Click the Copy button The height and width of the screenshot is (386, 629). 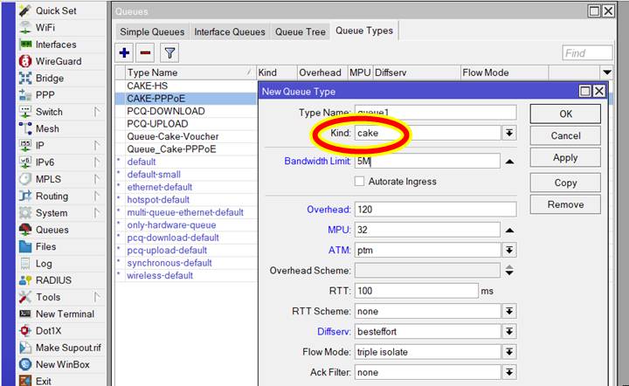[565, 183]
